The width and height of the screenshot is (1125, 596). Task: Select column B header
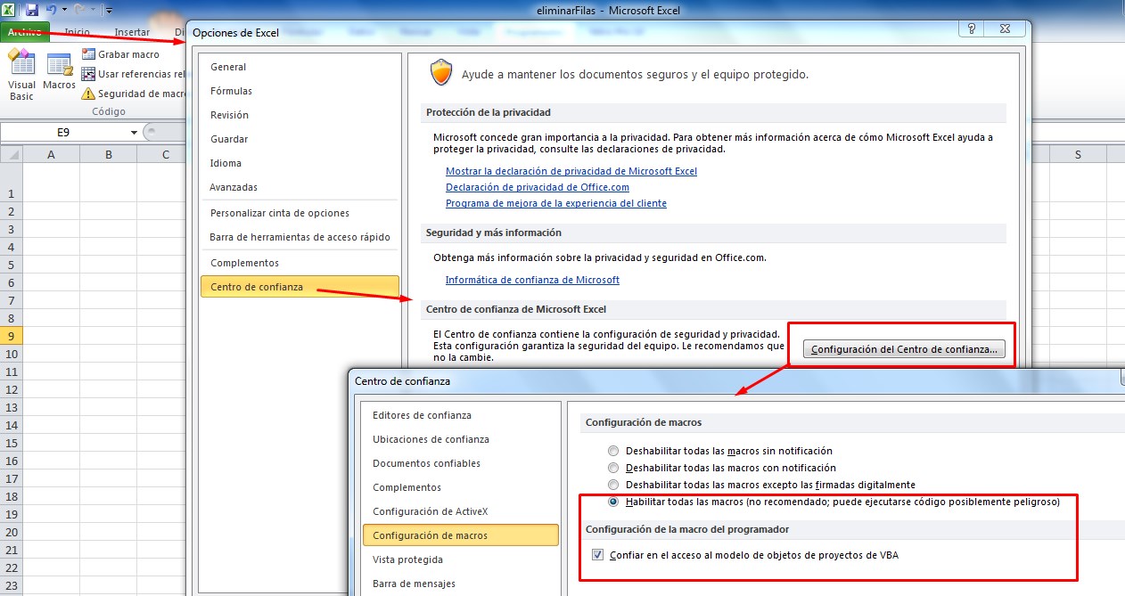(108, 155)
